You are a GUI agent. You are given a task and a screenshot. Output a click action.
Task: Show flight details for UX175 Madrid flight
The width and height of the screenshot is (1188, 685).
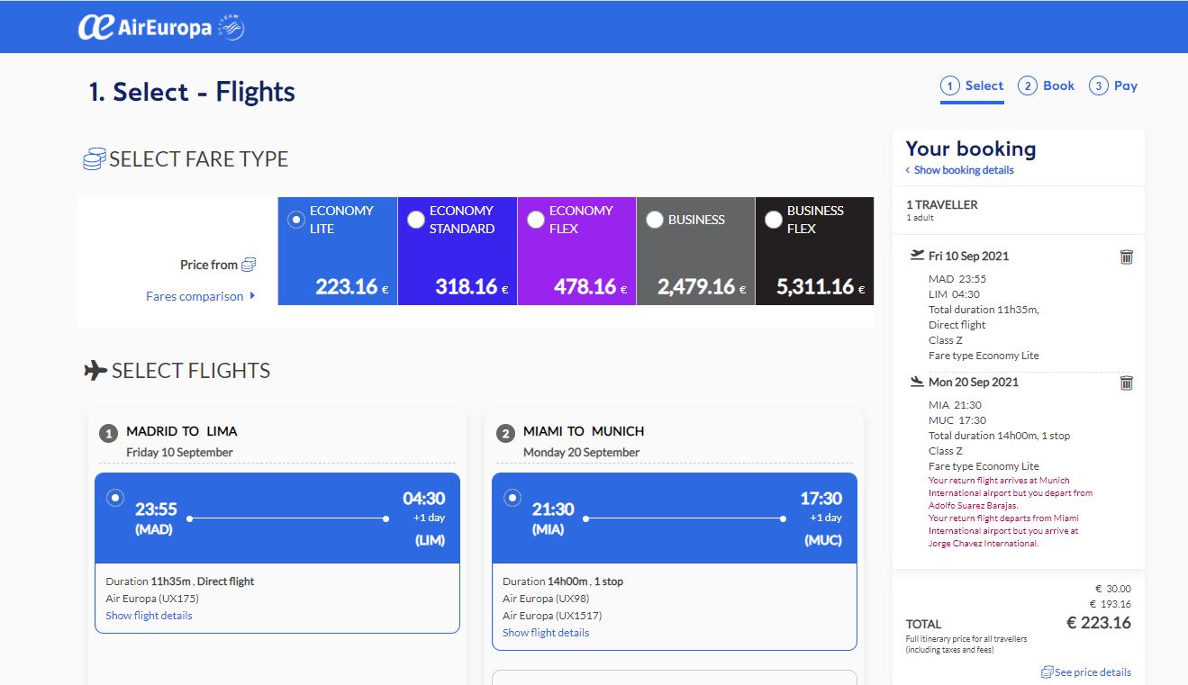tap(149, 616)
